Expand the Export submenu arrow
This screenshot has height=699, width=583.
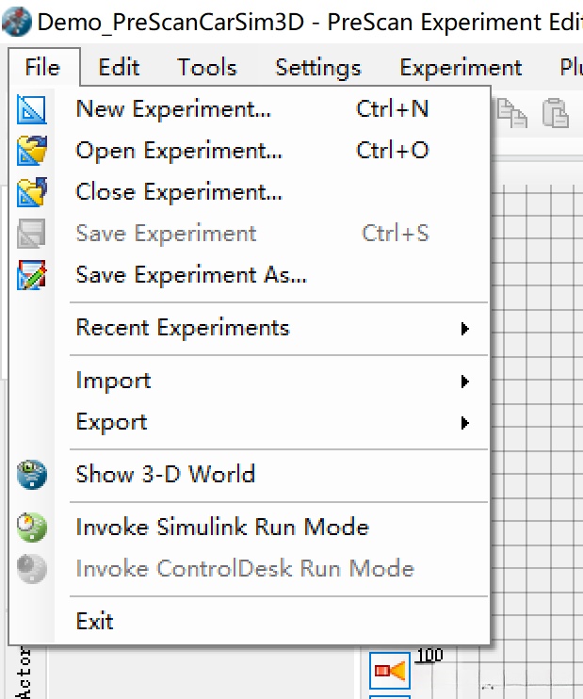464,423
